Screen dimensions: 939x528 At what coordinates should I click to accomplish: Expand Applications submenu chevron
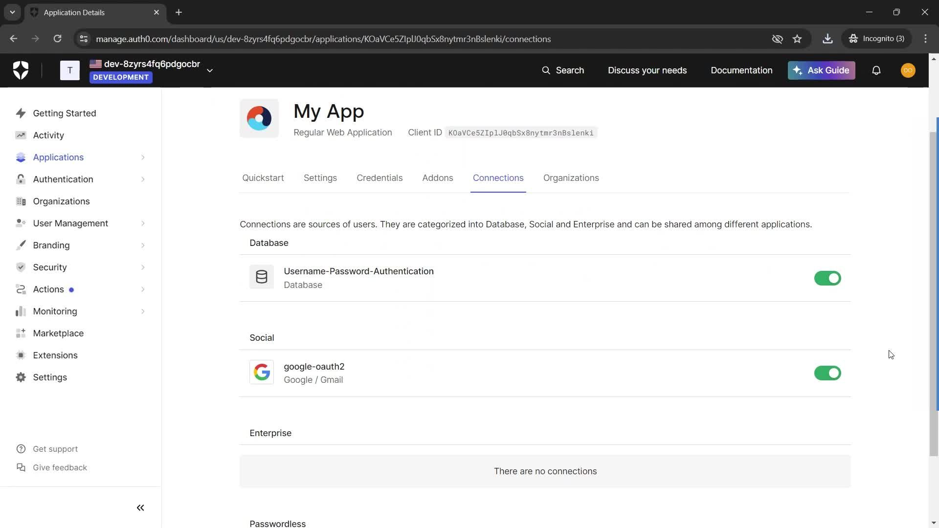pos(143,157)
